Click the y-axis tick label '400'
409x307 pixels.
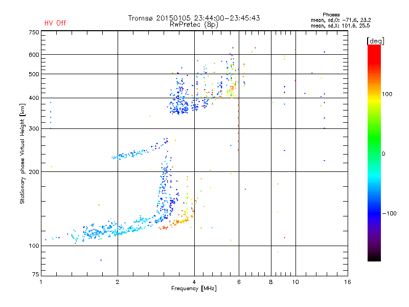coord(34,98)
